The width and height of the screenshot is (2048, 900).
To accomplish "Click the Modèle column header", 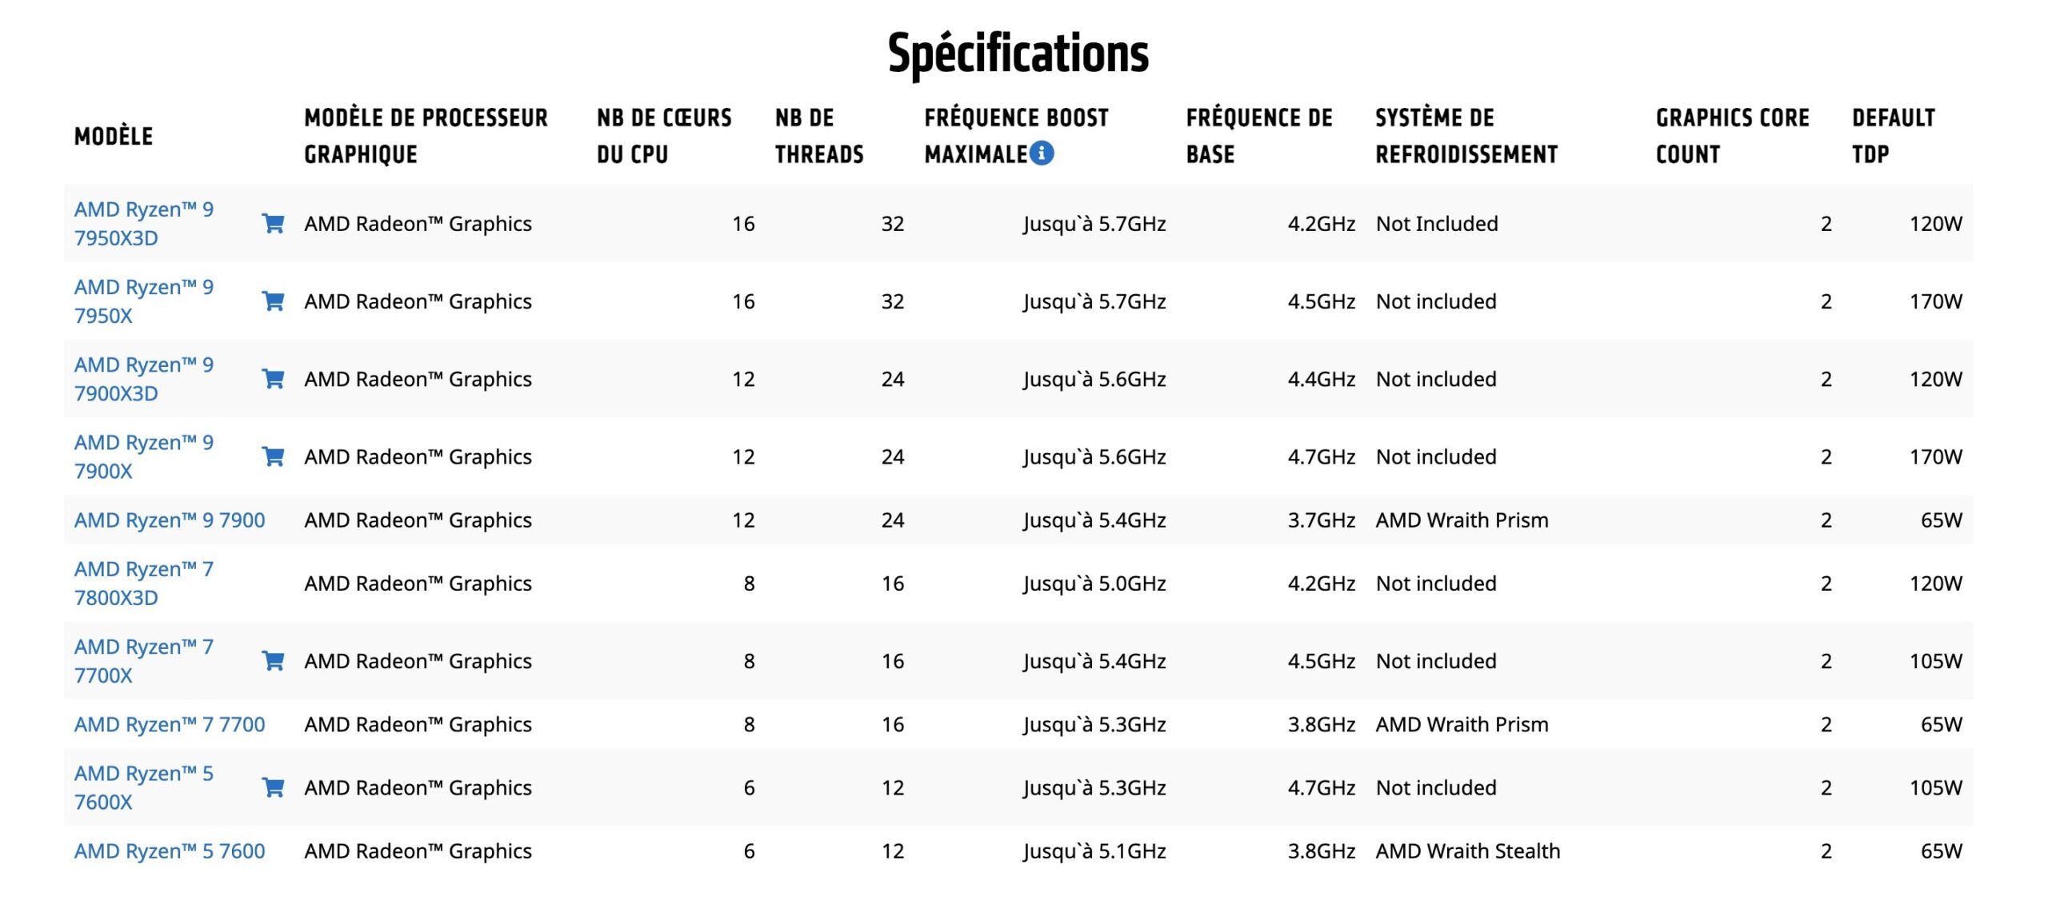I will coord(114,136).
